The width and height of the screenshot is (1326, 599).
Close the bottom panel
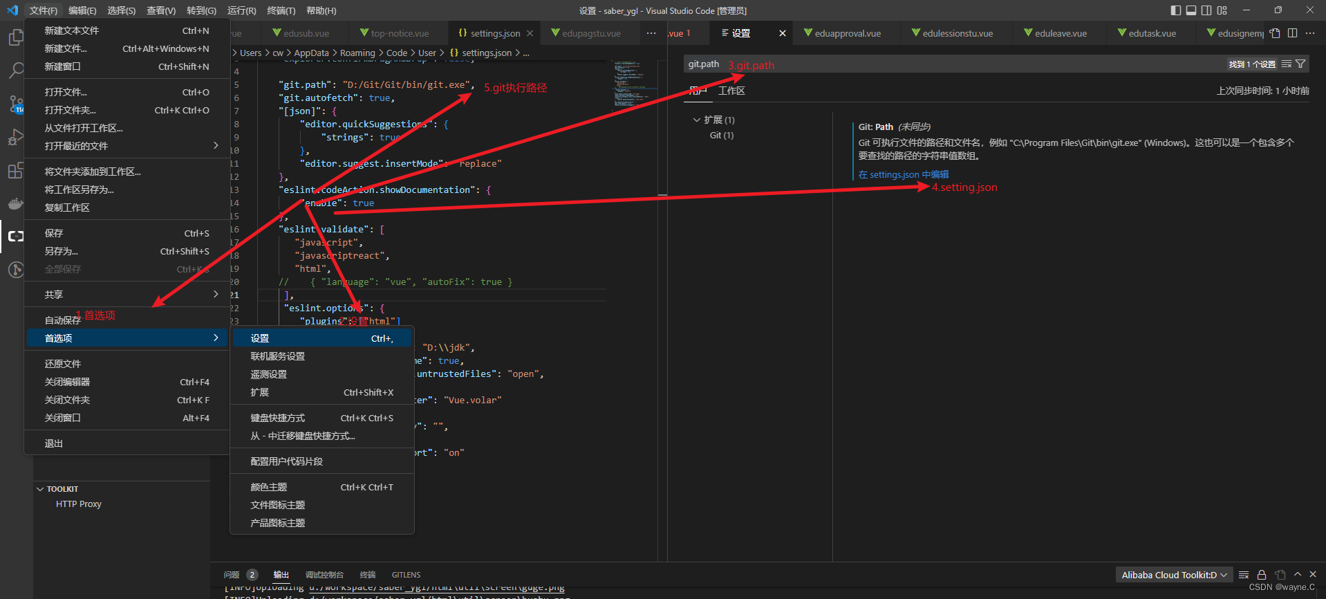pyautogui.click(x=1313, y=574)
